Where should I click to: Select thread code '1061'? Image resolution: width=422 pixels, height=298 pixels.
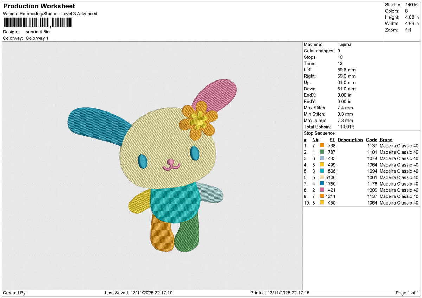[x=372, y=177]
